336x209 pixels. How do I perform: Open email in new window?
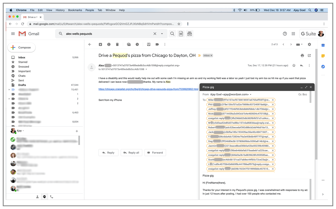[309, 56]
